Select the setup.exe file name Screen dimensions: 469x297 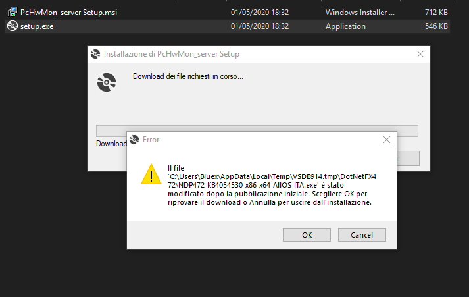tap(38, 26)
